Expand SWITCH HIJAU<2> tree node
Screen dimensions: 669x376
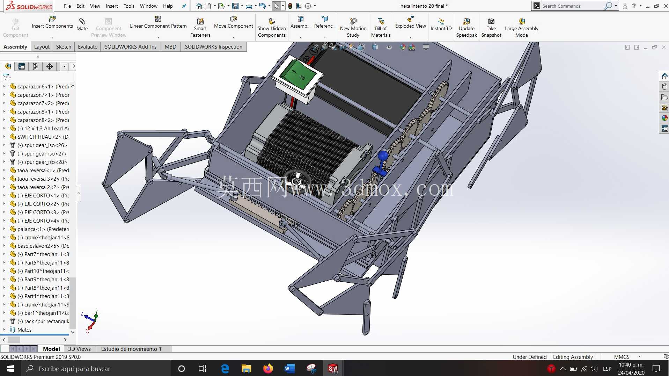4,137
